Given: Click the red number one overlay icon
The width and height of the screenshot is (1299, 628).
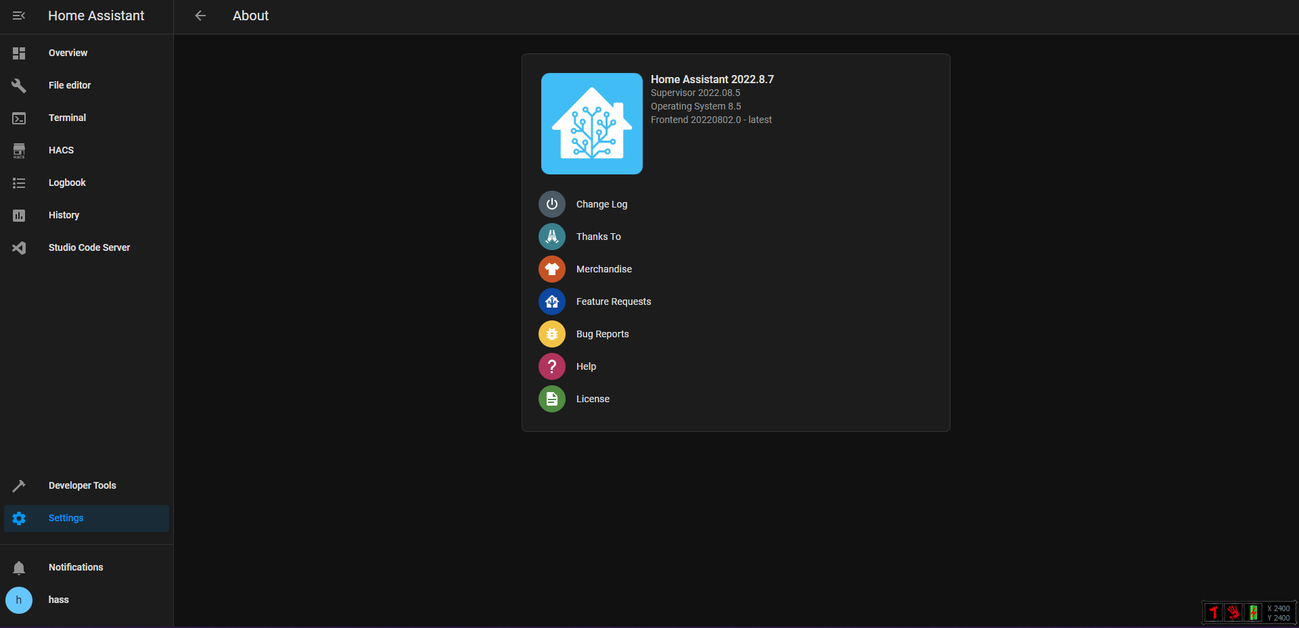Looking at the screenshot, I should pyautogui.click(x=1214, y=612).
